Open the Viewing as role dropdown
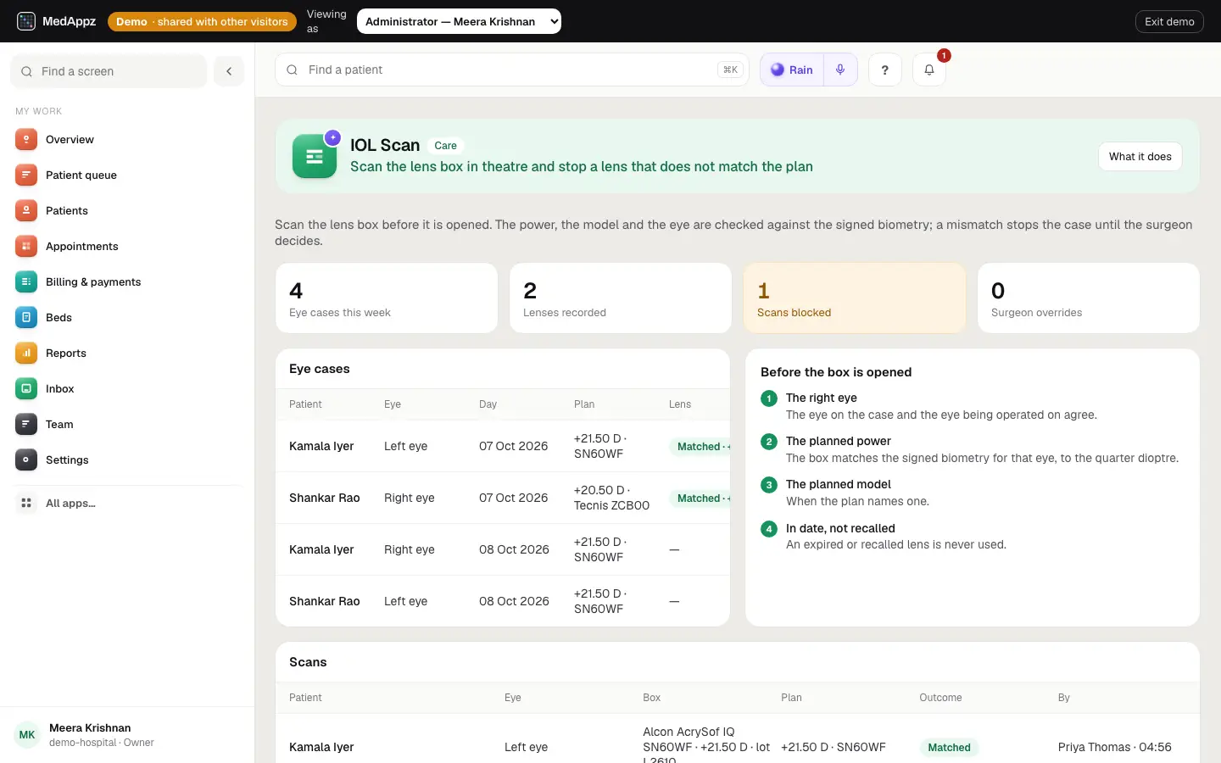Image resolution: width=1221 pixels, height=763 pixels. pyautogui.click(x=459, y=21)
